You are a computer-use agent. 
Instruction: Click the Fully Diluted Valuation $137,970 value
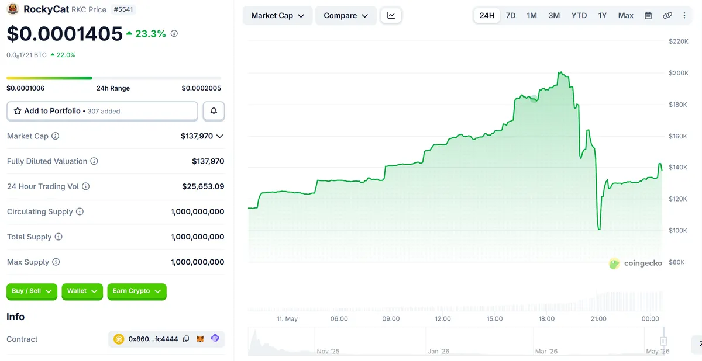208,161
